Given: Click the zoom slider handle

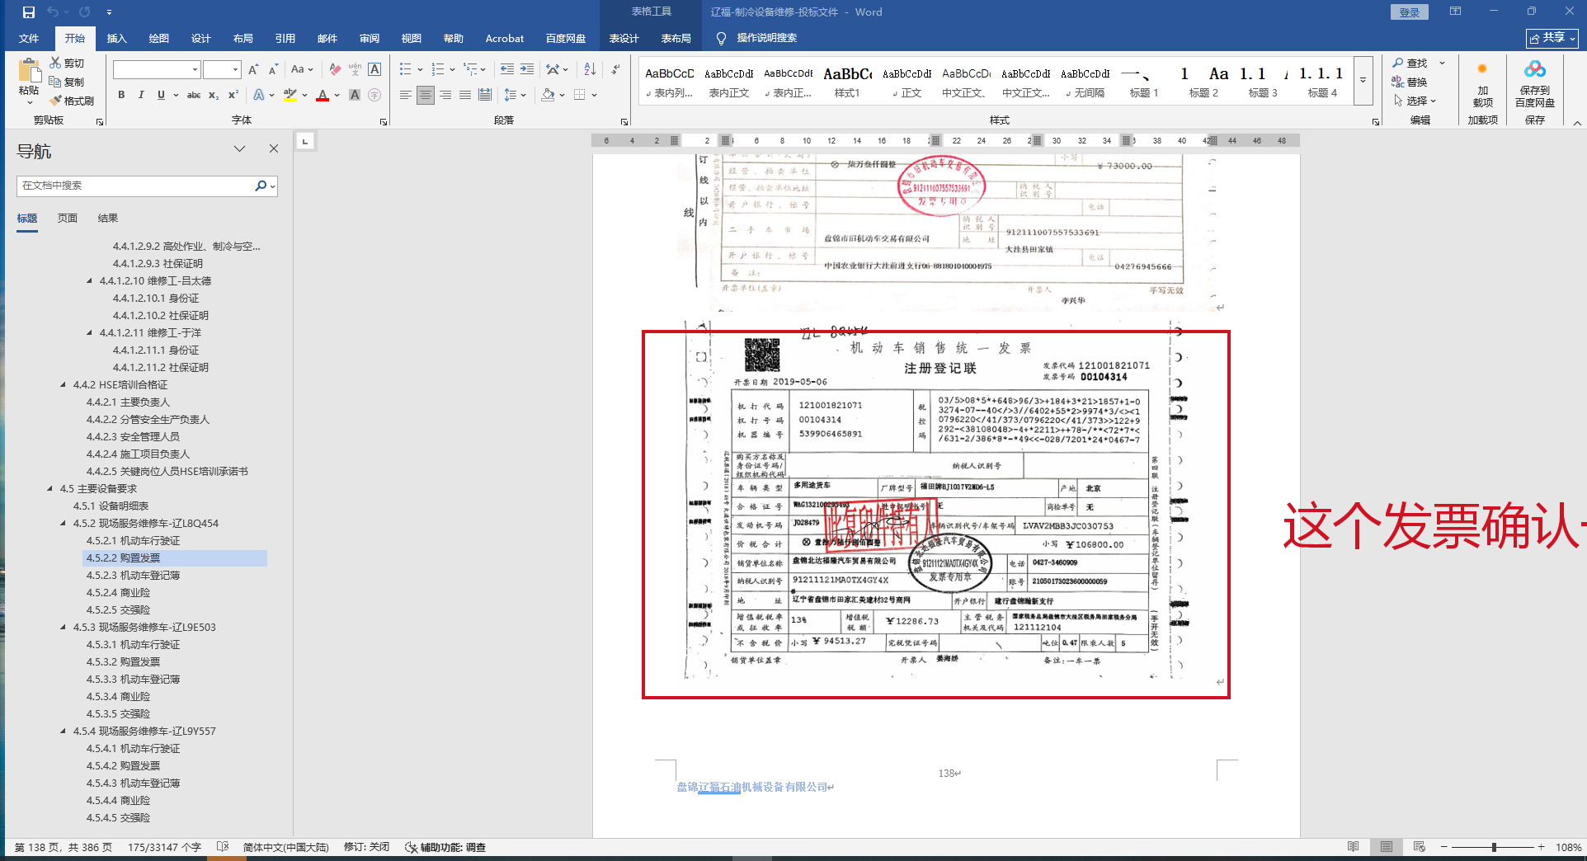Looking at the screenshot, I should (x=1494, y=847).
